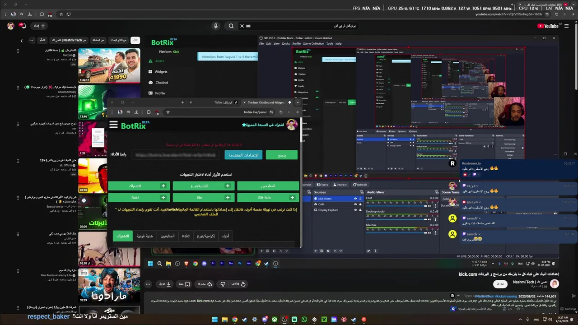Toggle the lock on the CAM source
The image size is (578, 325).
click(x=360, y=204)
